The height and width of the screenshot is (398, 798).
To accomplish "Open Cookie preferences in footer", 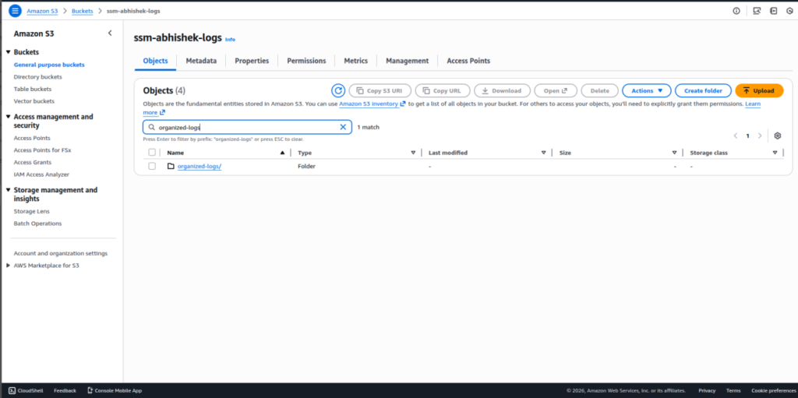I will (774, 390).
